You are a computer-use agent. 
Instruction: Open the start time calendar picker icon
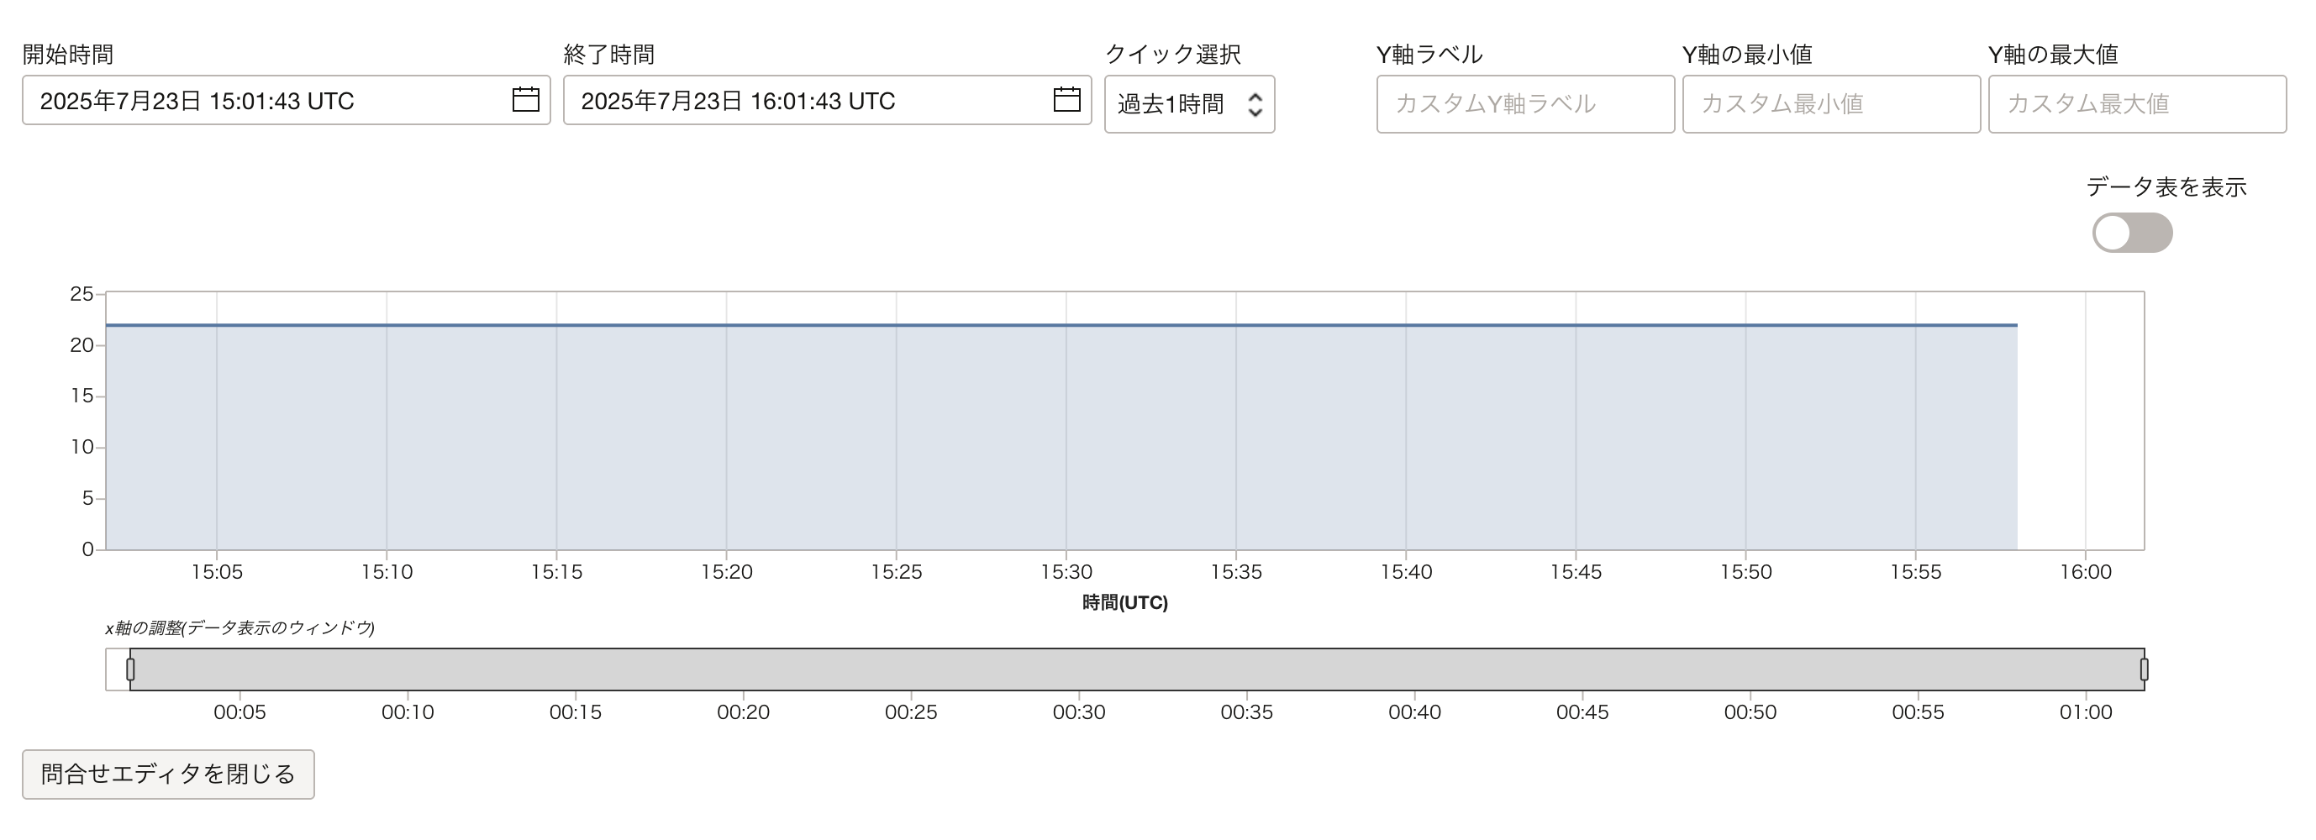click(525, 99)
